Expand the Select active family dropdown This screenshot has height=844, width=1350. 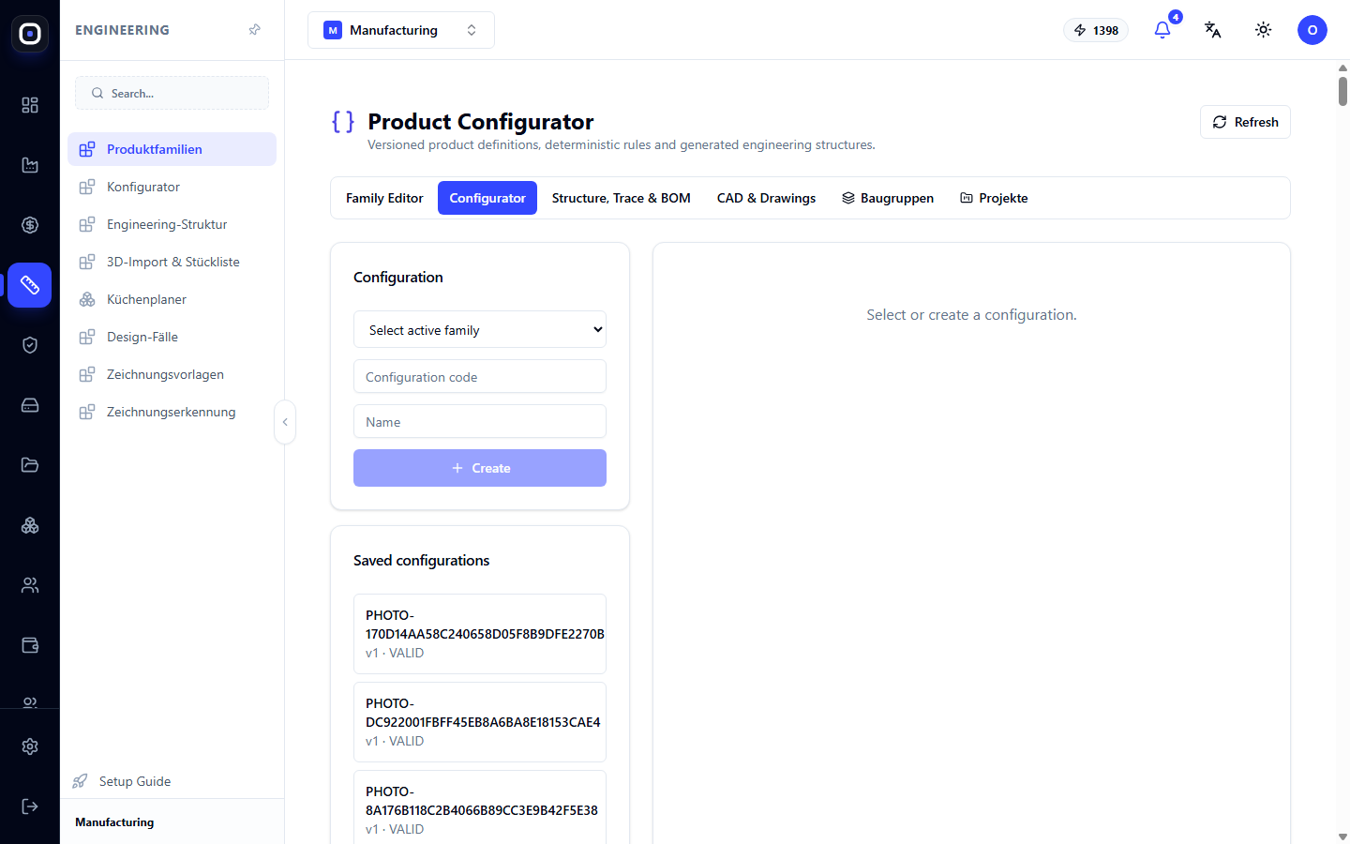point(480,329)
